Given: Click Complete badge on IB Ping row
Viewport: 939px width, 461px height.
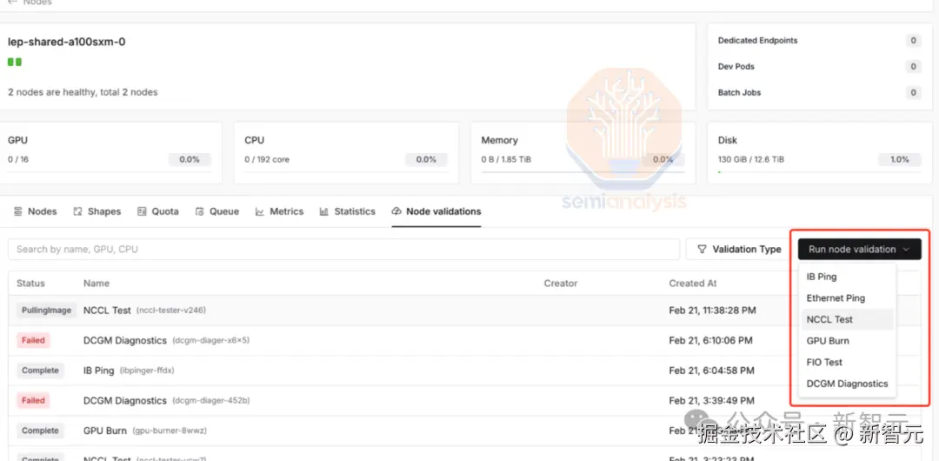Looking at the screenshot, I should pos(40,371).
